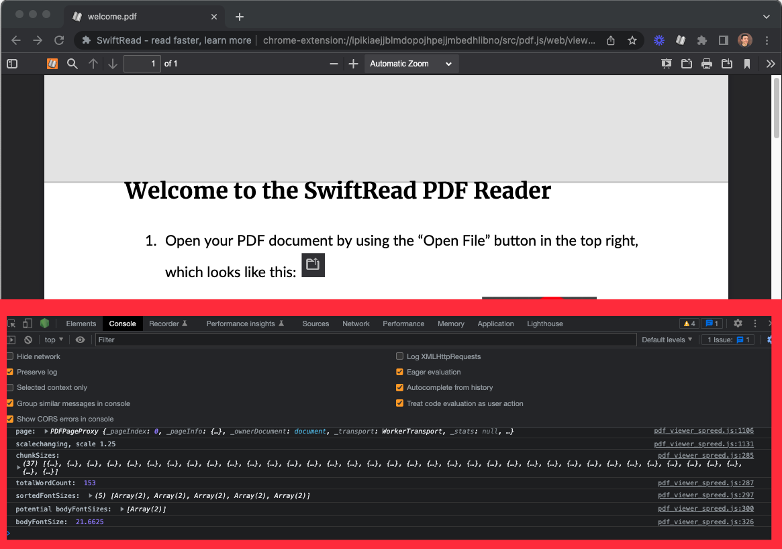Launch SwiftRead from the orange toolbar icon
Image resolution: width=782 pixels, height=549 pixels.
pos(52,64)
